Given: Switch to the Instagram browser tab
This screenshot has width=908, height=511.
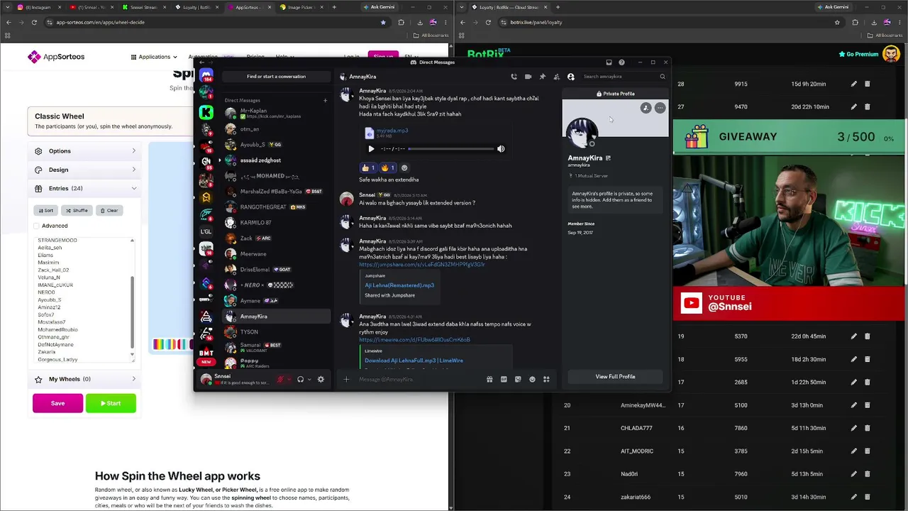Looking at the screenshot, I should coord(38,7).
